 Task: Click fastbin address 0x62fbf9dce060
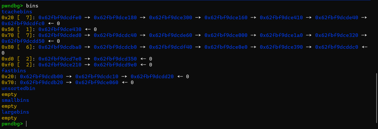coord(97,83)
